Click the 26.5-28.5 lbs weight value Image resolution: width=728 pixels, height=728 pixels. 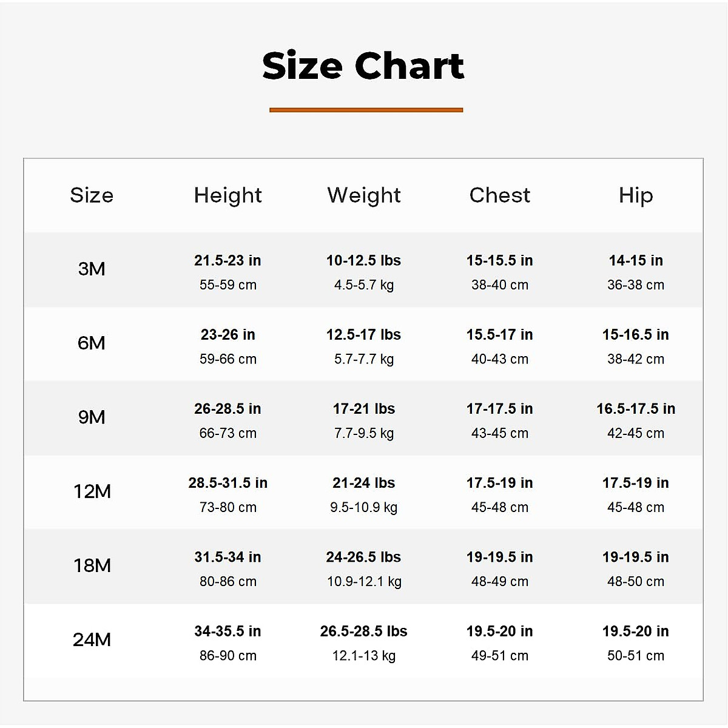coord(363,632)
